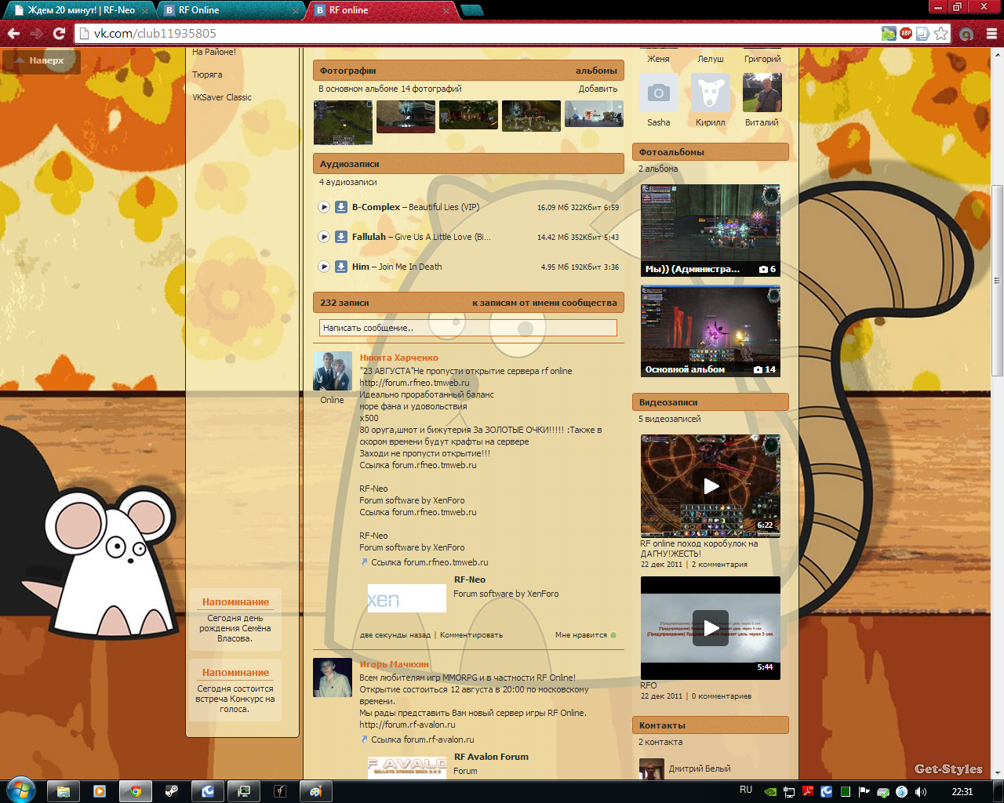Viewport: 1004px width, 803px height.
Task: Open the Тюряга sidebar link
Action: pos(207,74)
